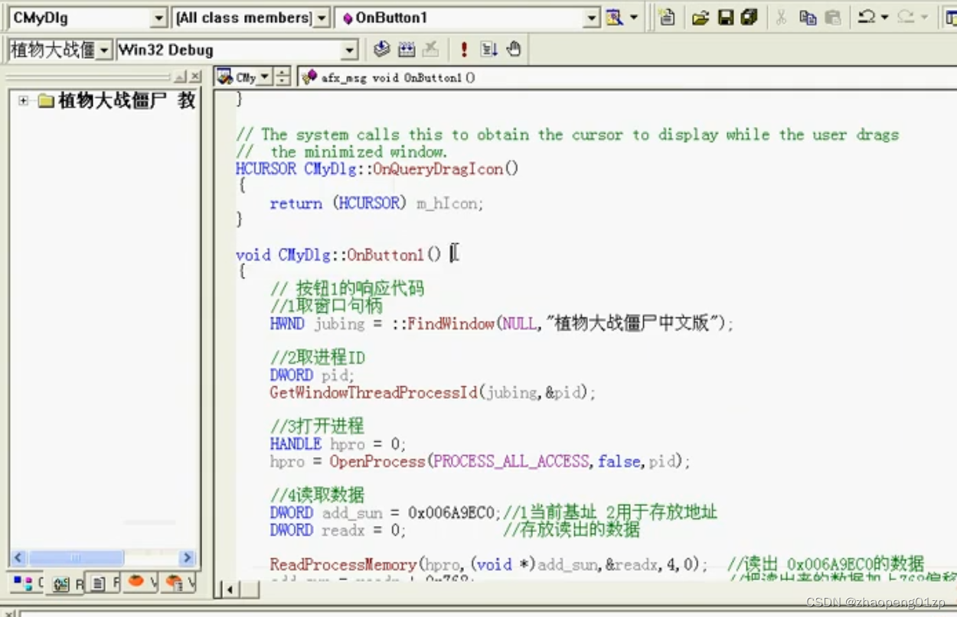Click the Save All icon
957x617 pixels.
(x=749, y=18)
